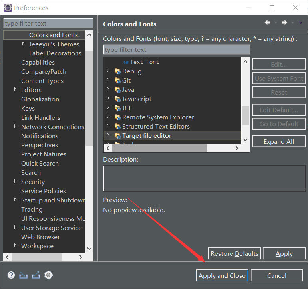Click the Apply button
Image resolution: width=308 pixels, height=289 pixels.
click(284, 253)
